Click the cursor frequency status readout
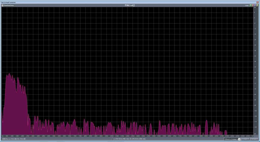 14,139
